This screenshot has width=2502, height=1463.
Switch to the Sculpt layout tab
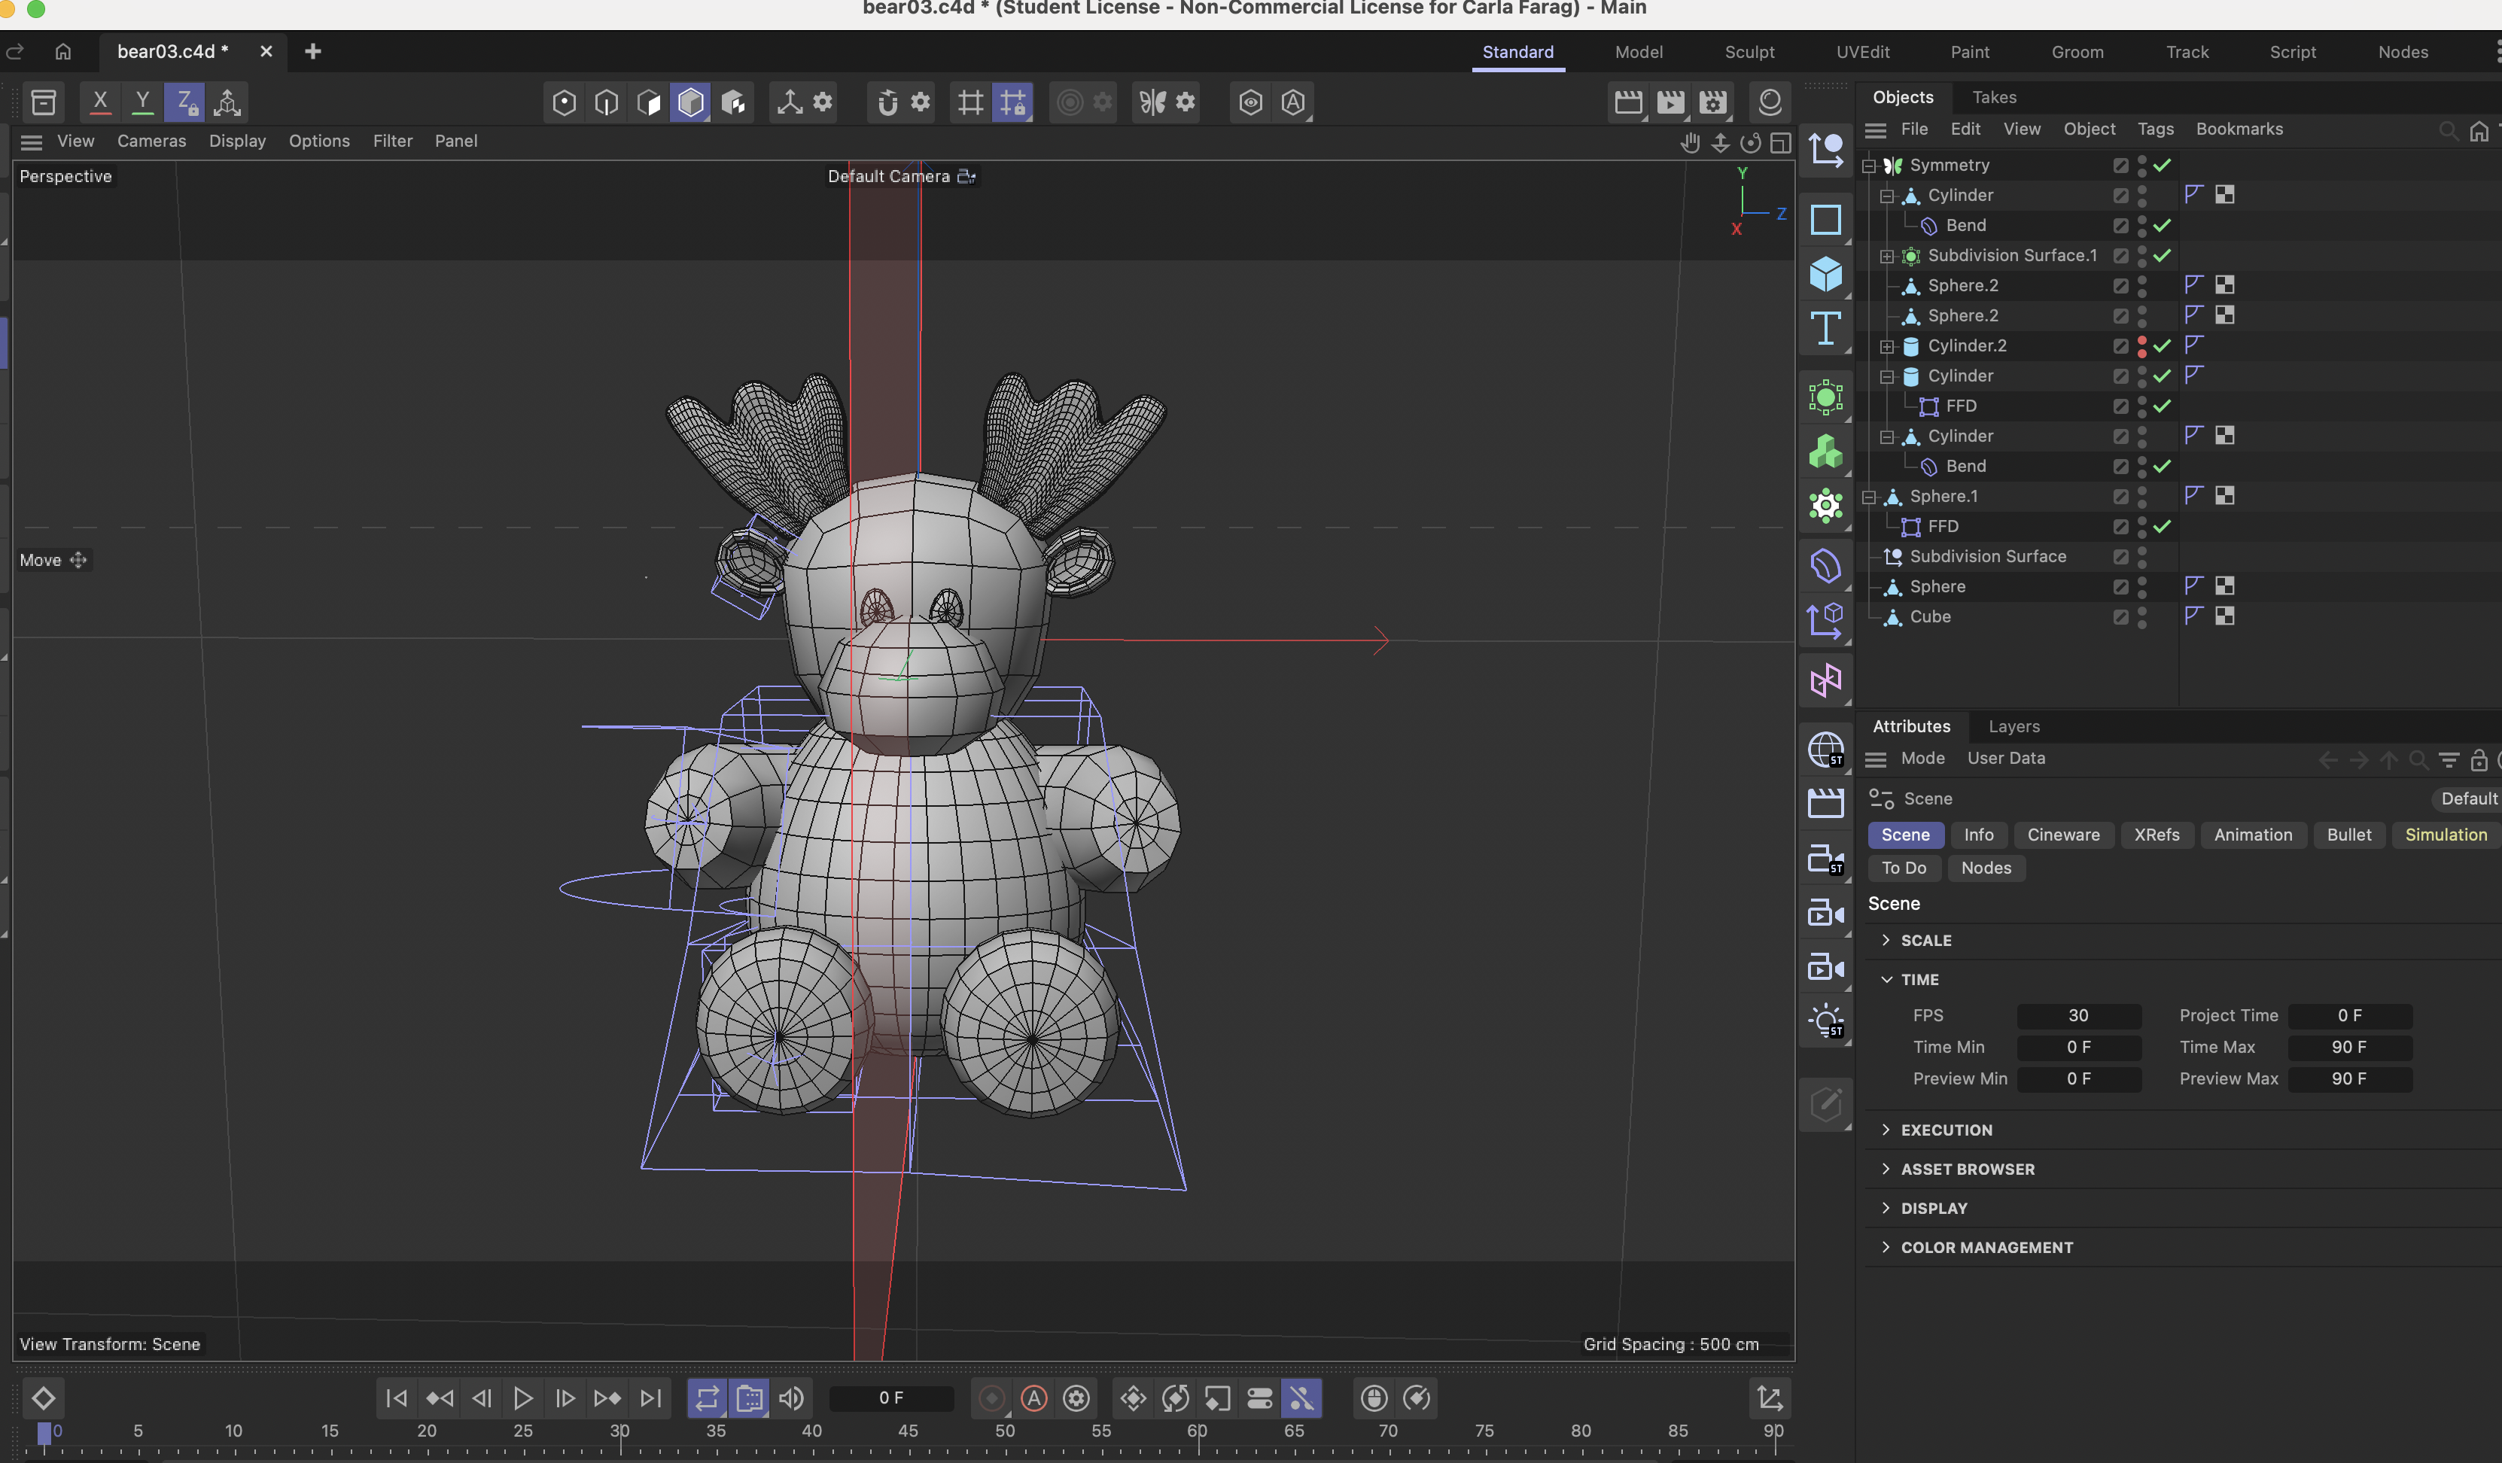(x=1749, y=52)
